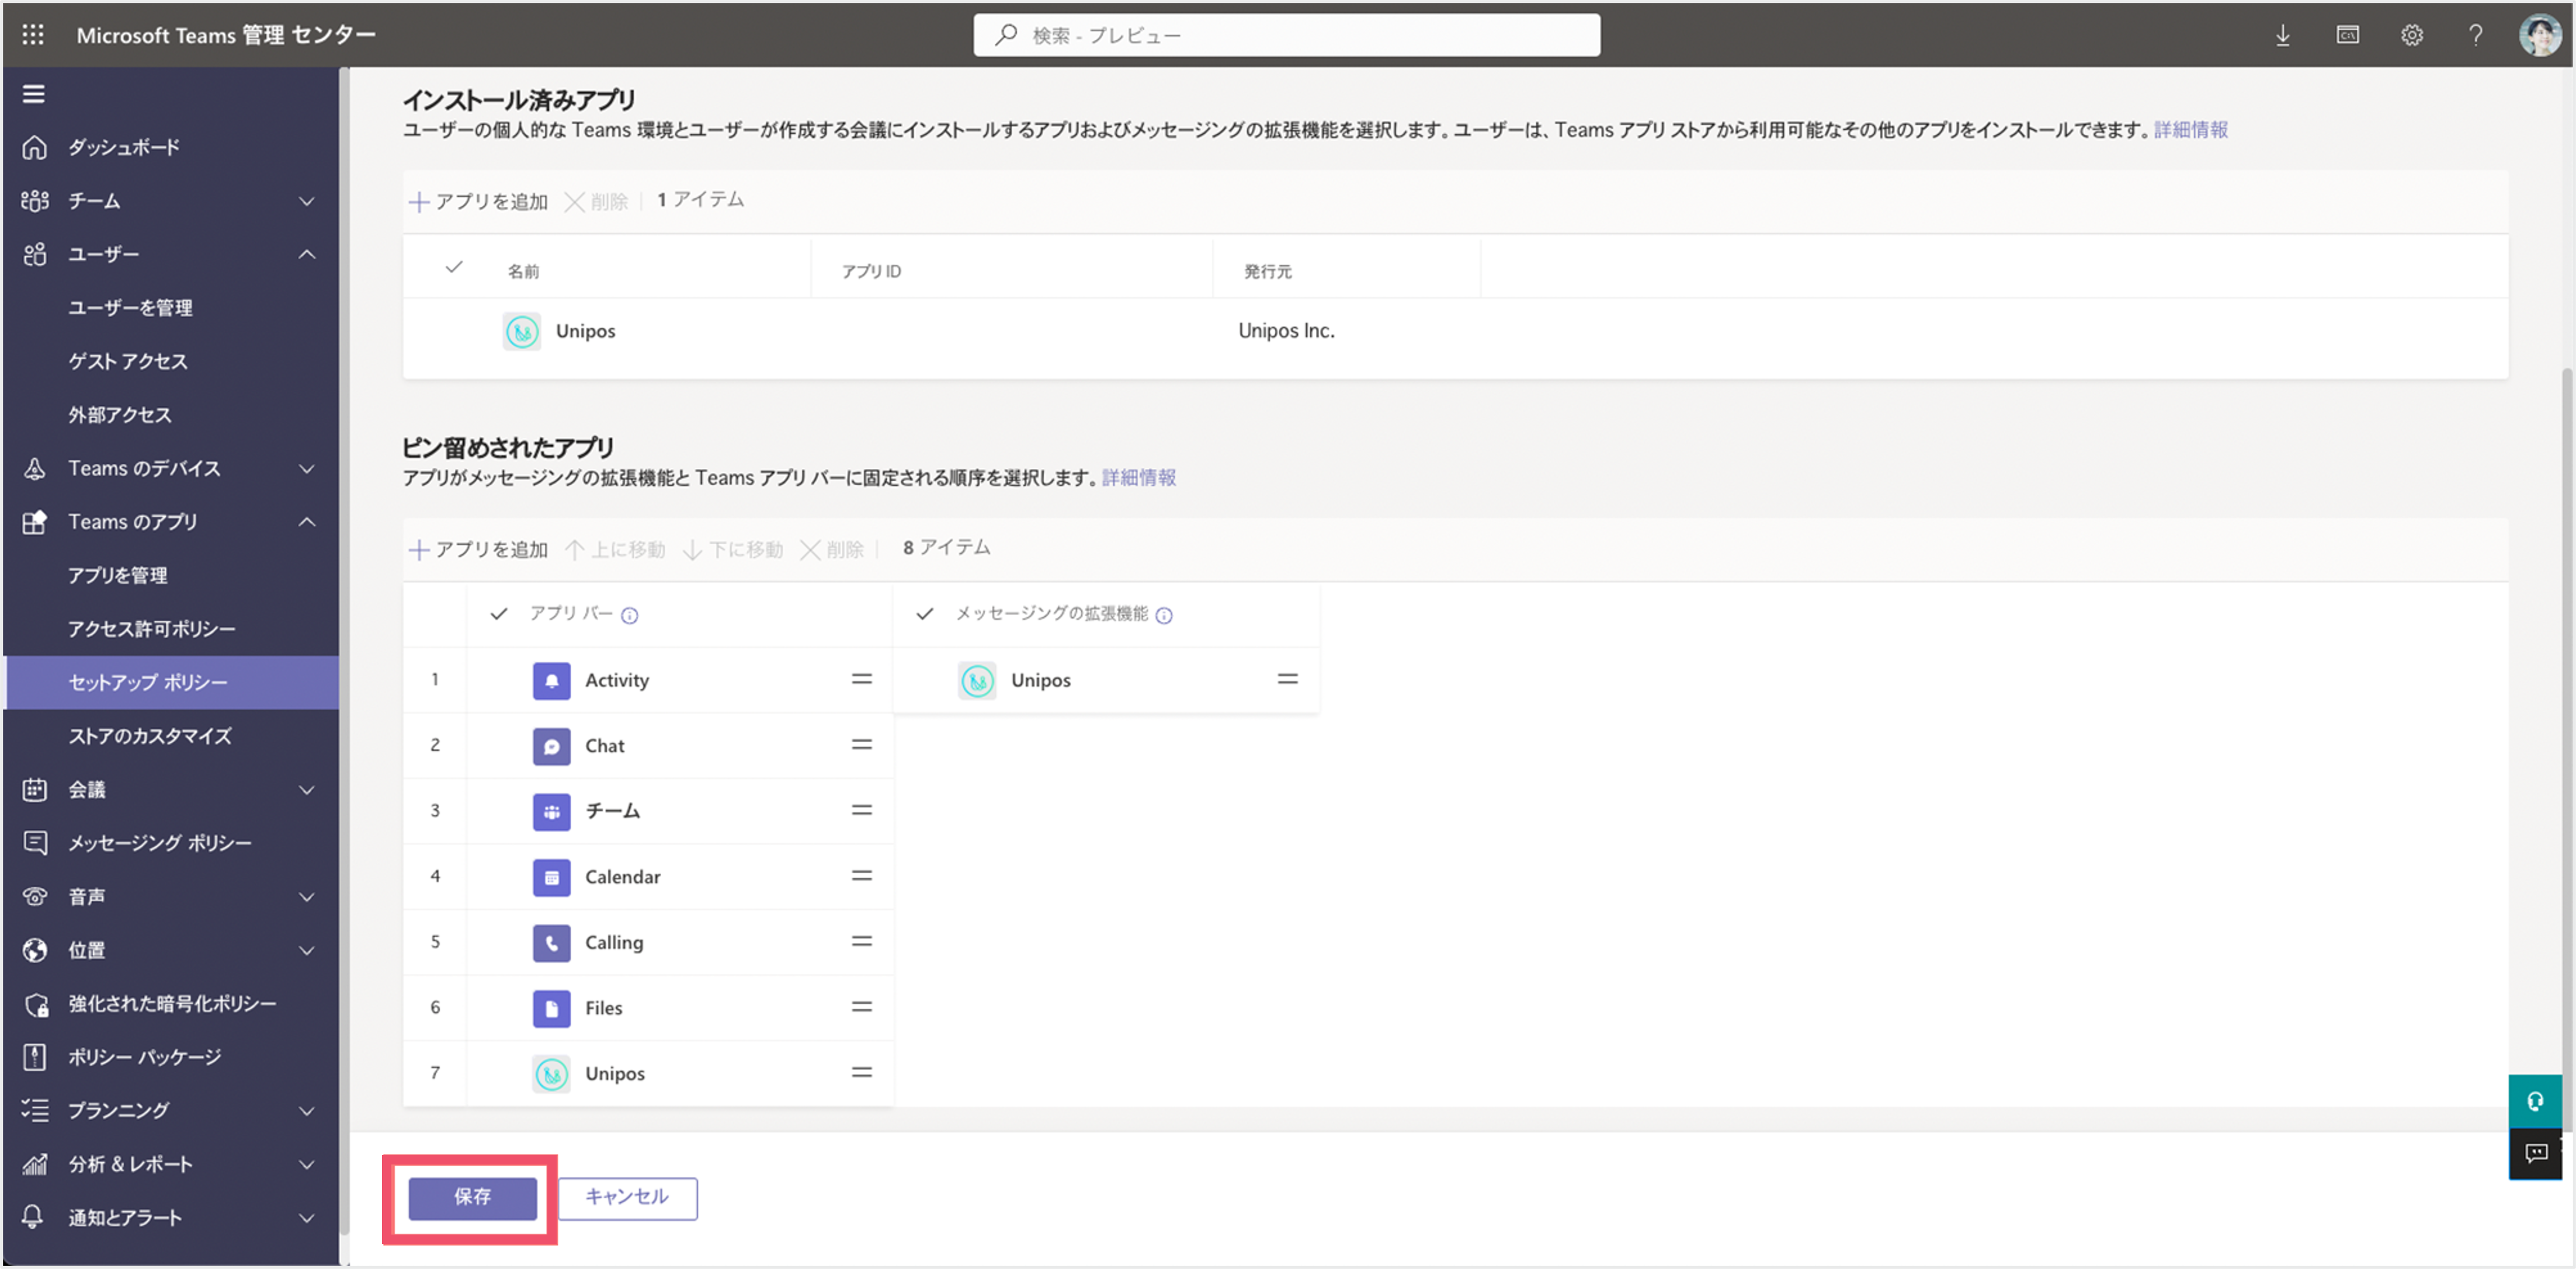Click the 検索 - プレビュー search field
The image size is (2576, 1269).
(x=1286, y=35)
